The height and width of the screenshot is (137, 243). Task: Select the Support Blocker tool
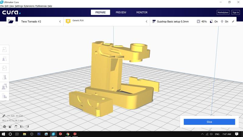[x=5, y=96]
